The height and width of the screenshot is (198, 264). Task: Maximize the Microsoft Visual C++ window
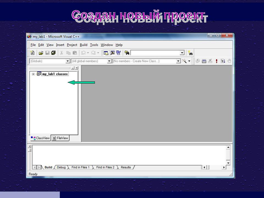click(x=218, y=35)
